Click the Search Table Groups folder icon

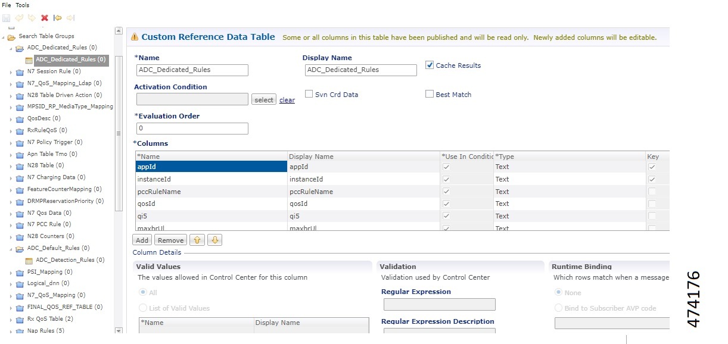11,36
